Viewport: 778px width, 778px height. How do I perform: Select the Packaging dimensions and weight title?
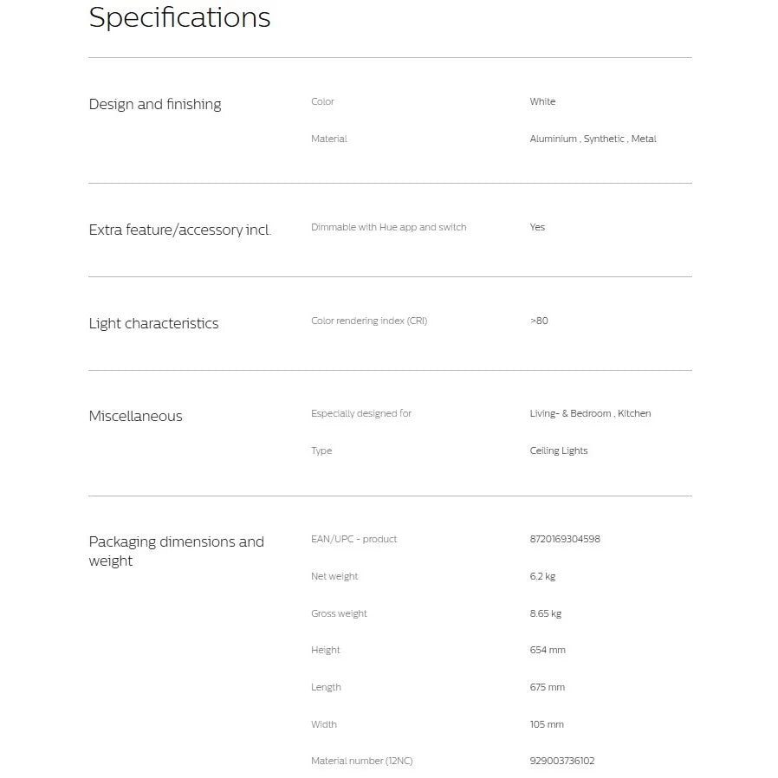[x=176, y=551]
